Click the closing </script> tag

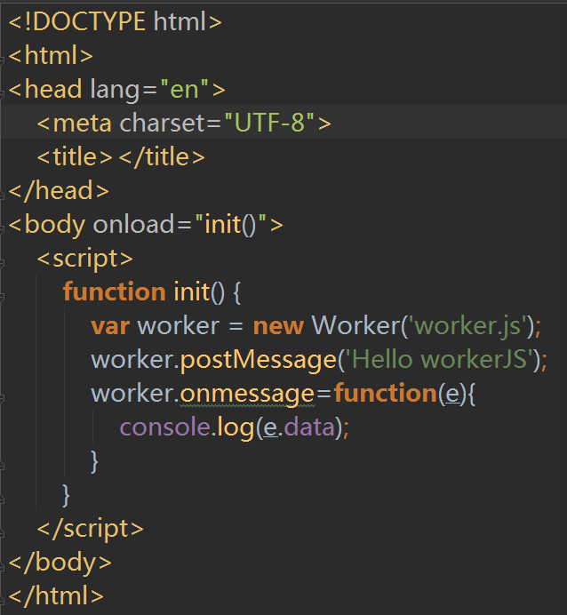(x=90, y=528)
